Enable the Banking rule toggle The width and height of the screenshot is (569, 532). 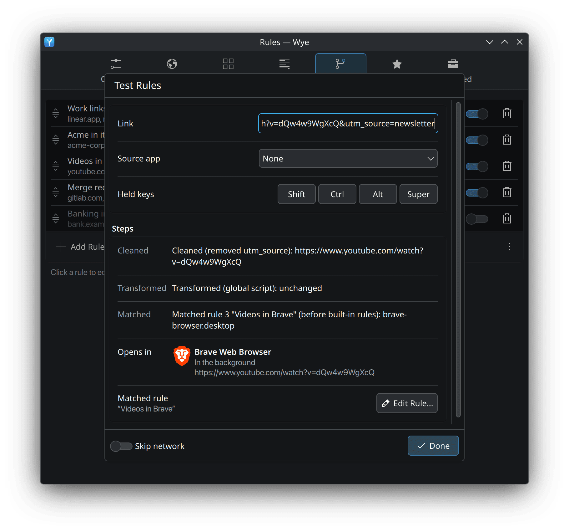(x=477, y=219)
